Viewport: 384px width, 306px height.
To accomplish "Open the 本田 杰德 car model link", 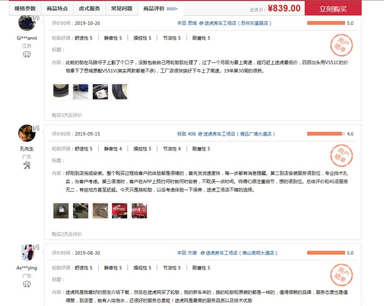I will click(x=187, y=253).
